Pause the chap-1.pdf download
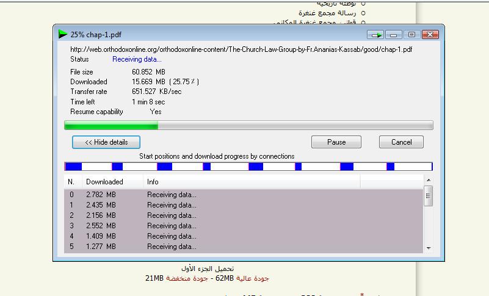This screenshot has height=296, width=489. pos(336,142)
